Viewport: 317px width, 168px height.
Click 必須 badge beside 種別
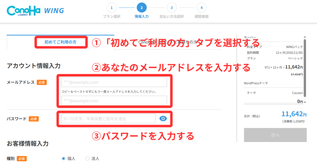point(22,158)
